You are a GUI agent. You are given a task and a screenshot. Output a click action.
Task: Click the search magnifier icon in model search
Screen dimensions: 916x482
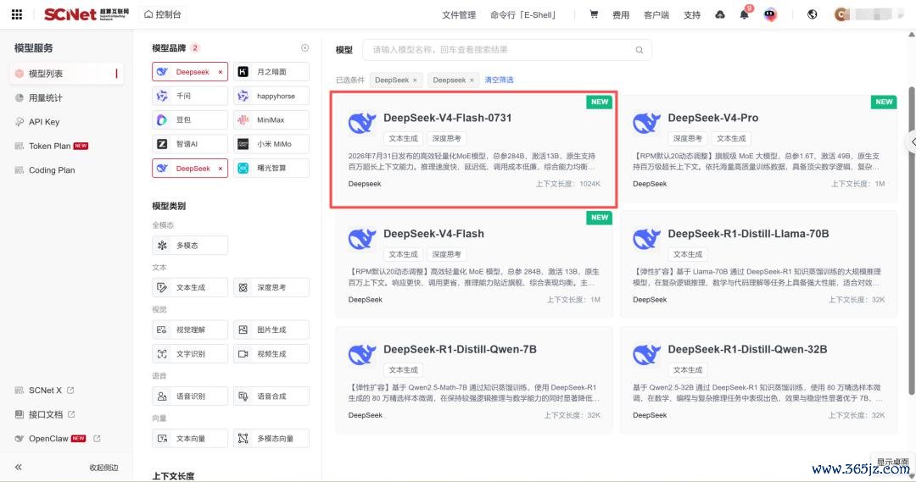[x=640, y=50]
